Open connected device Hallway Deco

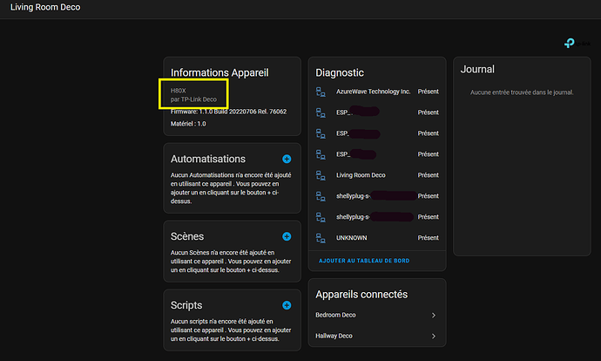tap(377, 336)
